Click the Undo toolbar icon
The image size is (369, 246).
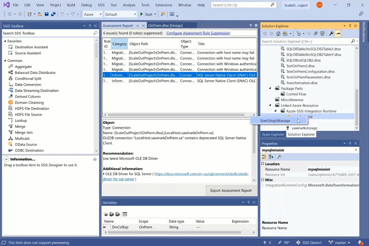pyautogui.click(x=62, y=14)
